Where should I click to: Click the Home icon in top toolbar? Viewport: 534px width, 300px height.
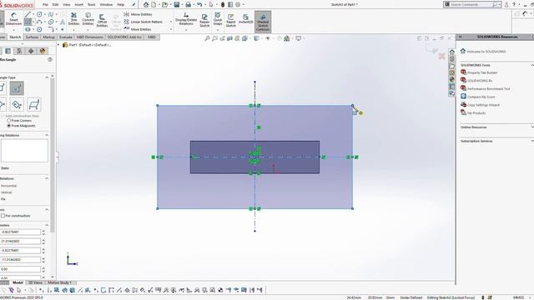coord(146,4)
